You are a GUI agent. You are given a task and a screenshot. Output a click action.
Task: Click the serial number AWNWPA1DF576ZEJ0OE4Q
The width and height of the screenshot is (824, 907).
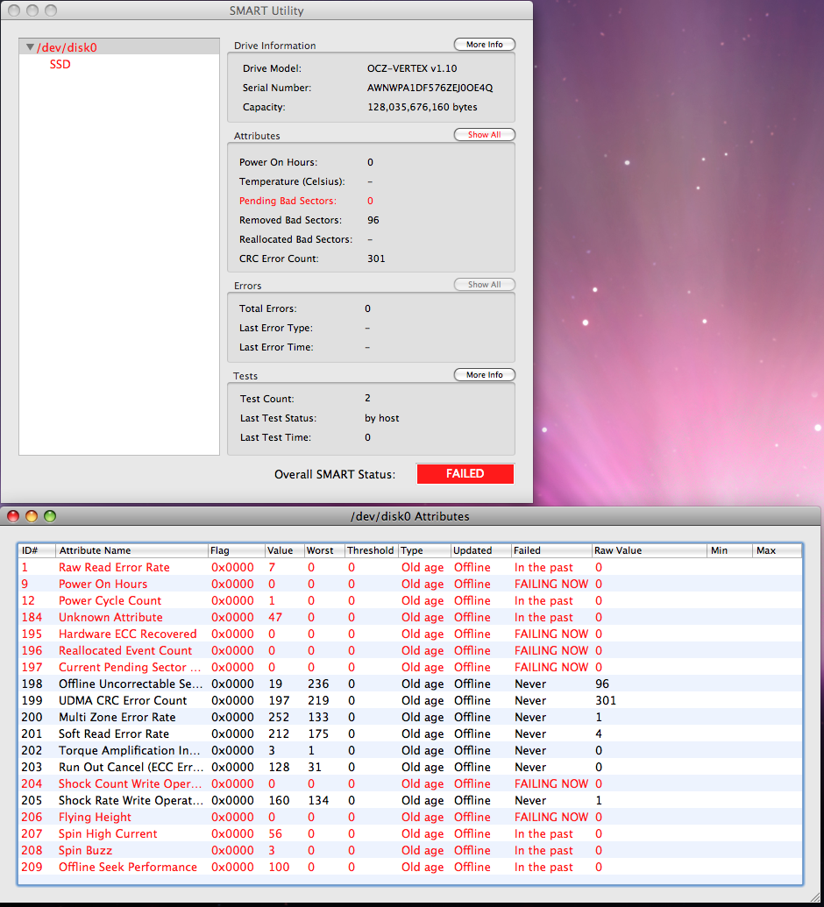pos(430,88)
